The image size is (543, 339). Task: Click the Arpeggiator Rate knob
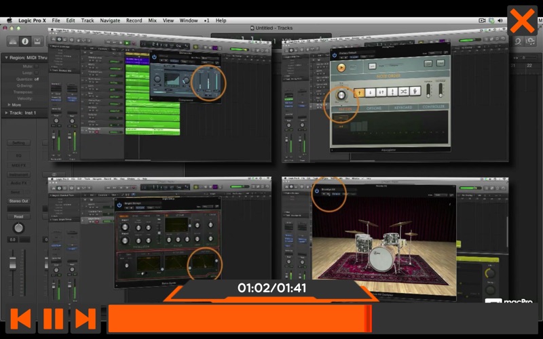341,94
